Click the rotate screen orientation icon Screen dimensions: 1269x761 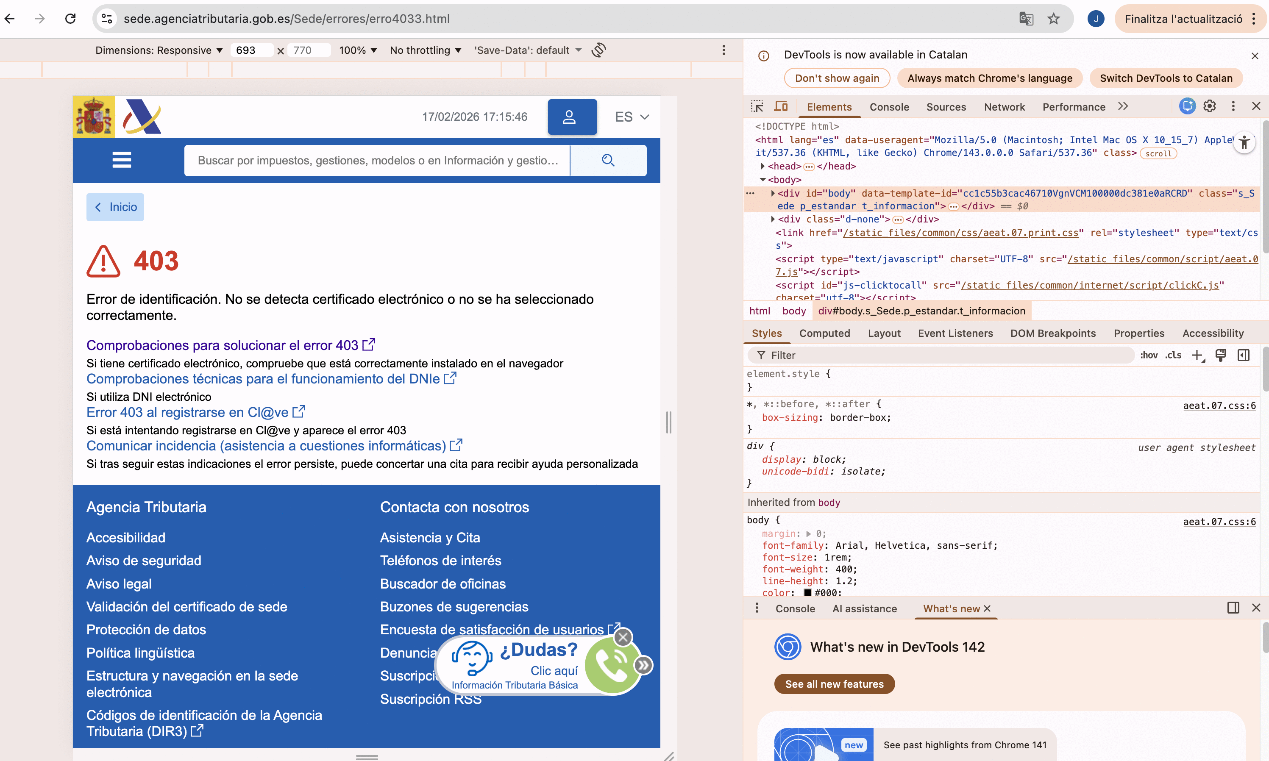(x=598, y=50)
